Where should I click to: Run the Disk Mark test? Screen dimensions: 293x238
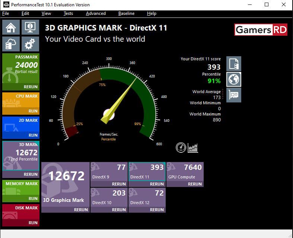[x=33, y=223]
